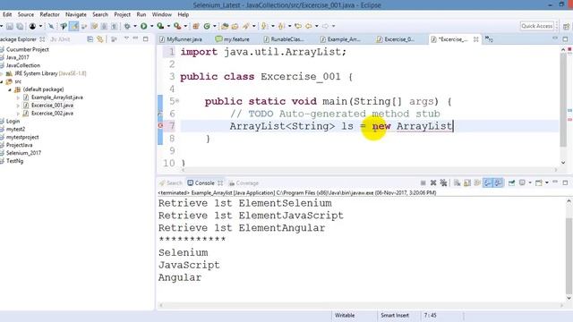Click the Last Edit Location icon
This screenshot has width=573, height=322.
point(298,26)
